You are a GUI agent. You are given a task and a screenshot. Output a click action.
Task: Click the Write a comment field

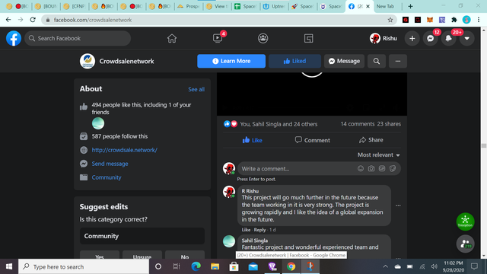(x=320, y=168)
